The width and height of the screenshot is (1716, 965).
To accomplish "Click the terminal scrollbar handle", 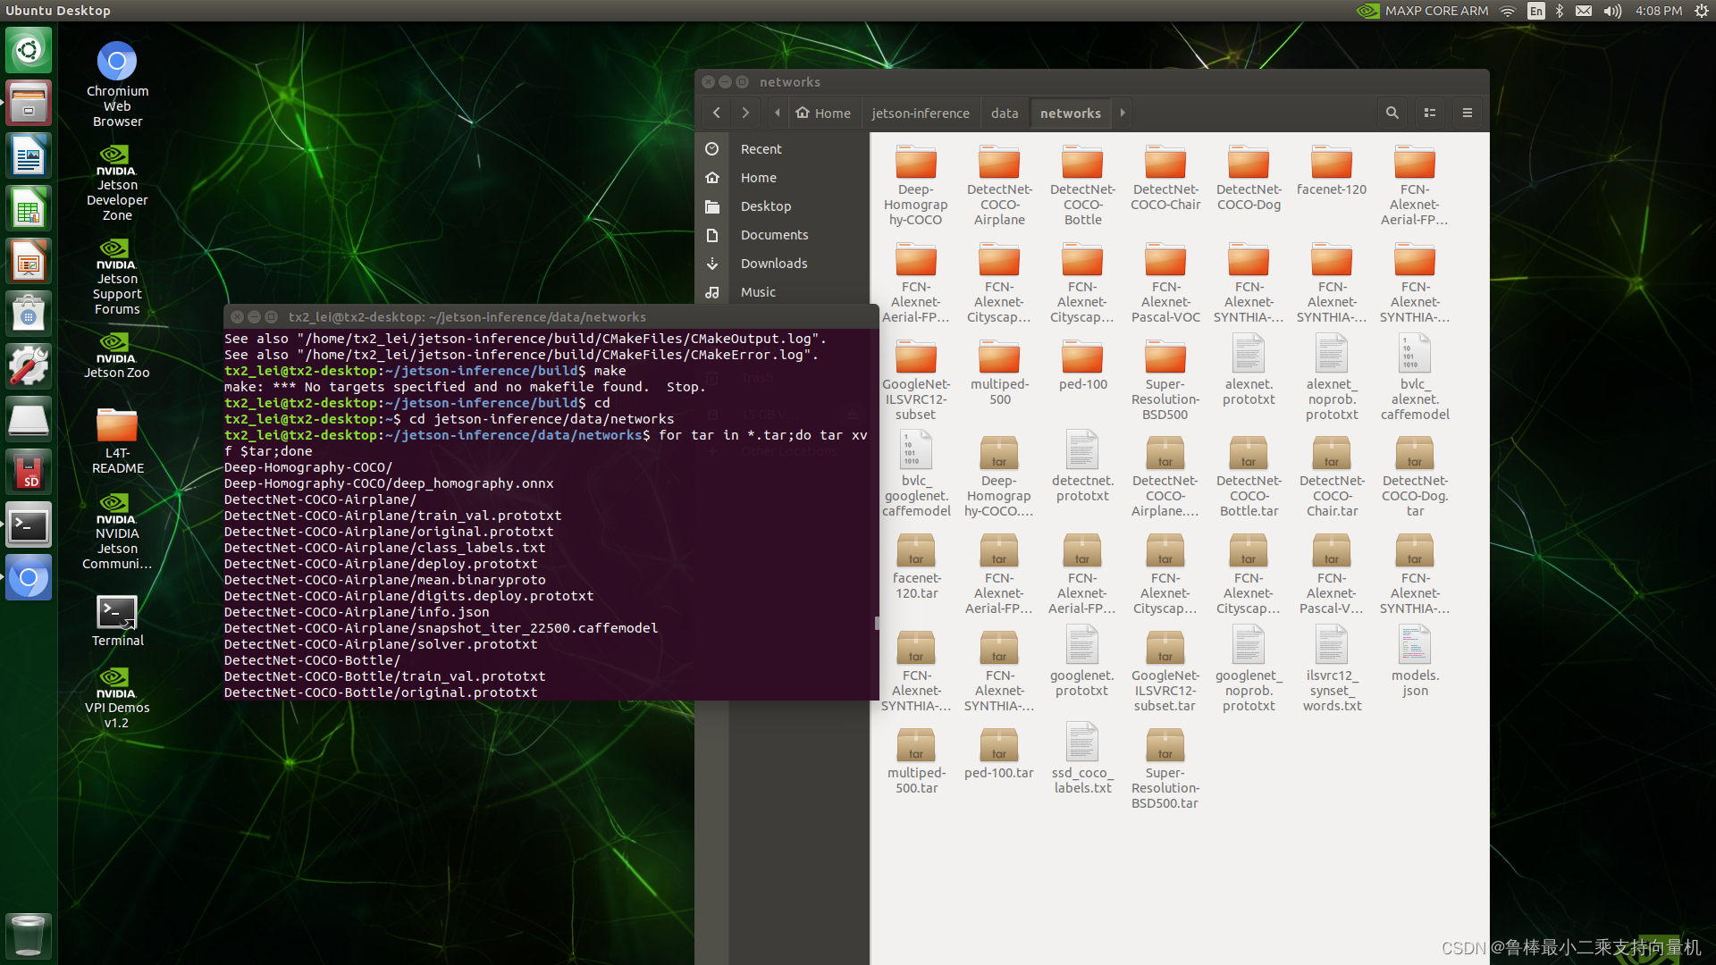I will tap(876, 623).
